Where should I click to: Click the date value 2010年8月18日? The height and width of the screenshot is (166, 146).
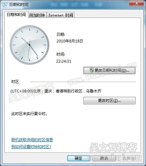70,41
